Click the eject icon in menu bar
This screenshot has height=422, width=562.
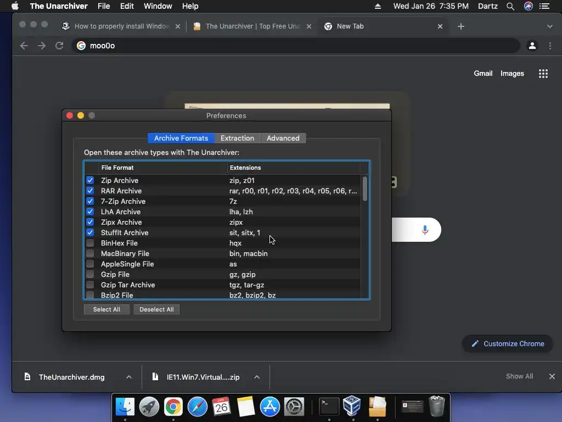pyautogui.click(x=378, y=6)
